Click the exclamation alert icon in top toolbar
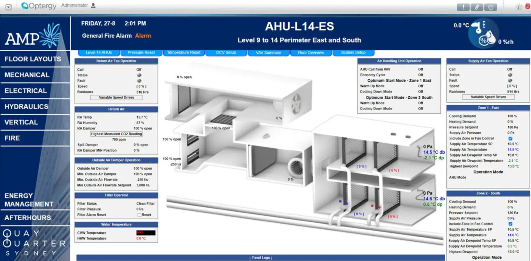Viewport: 531px width, 261px height. (x=463, y=6)
